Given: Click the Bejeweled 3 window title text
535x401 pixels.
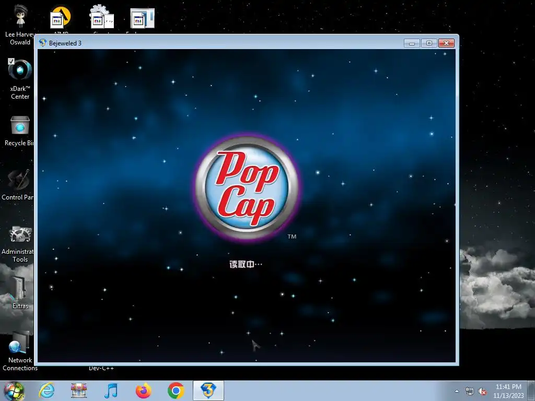Looking at the screenshot, I should [x=65, y=43].
